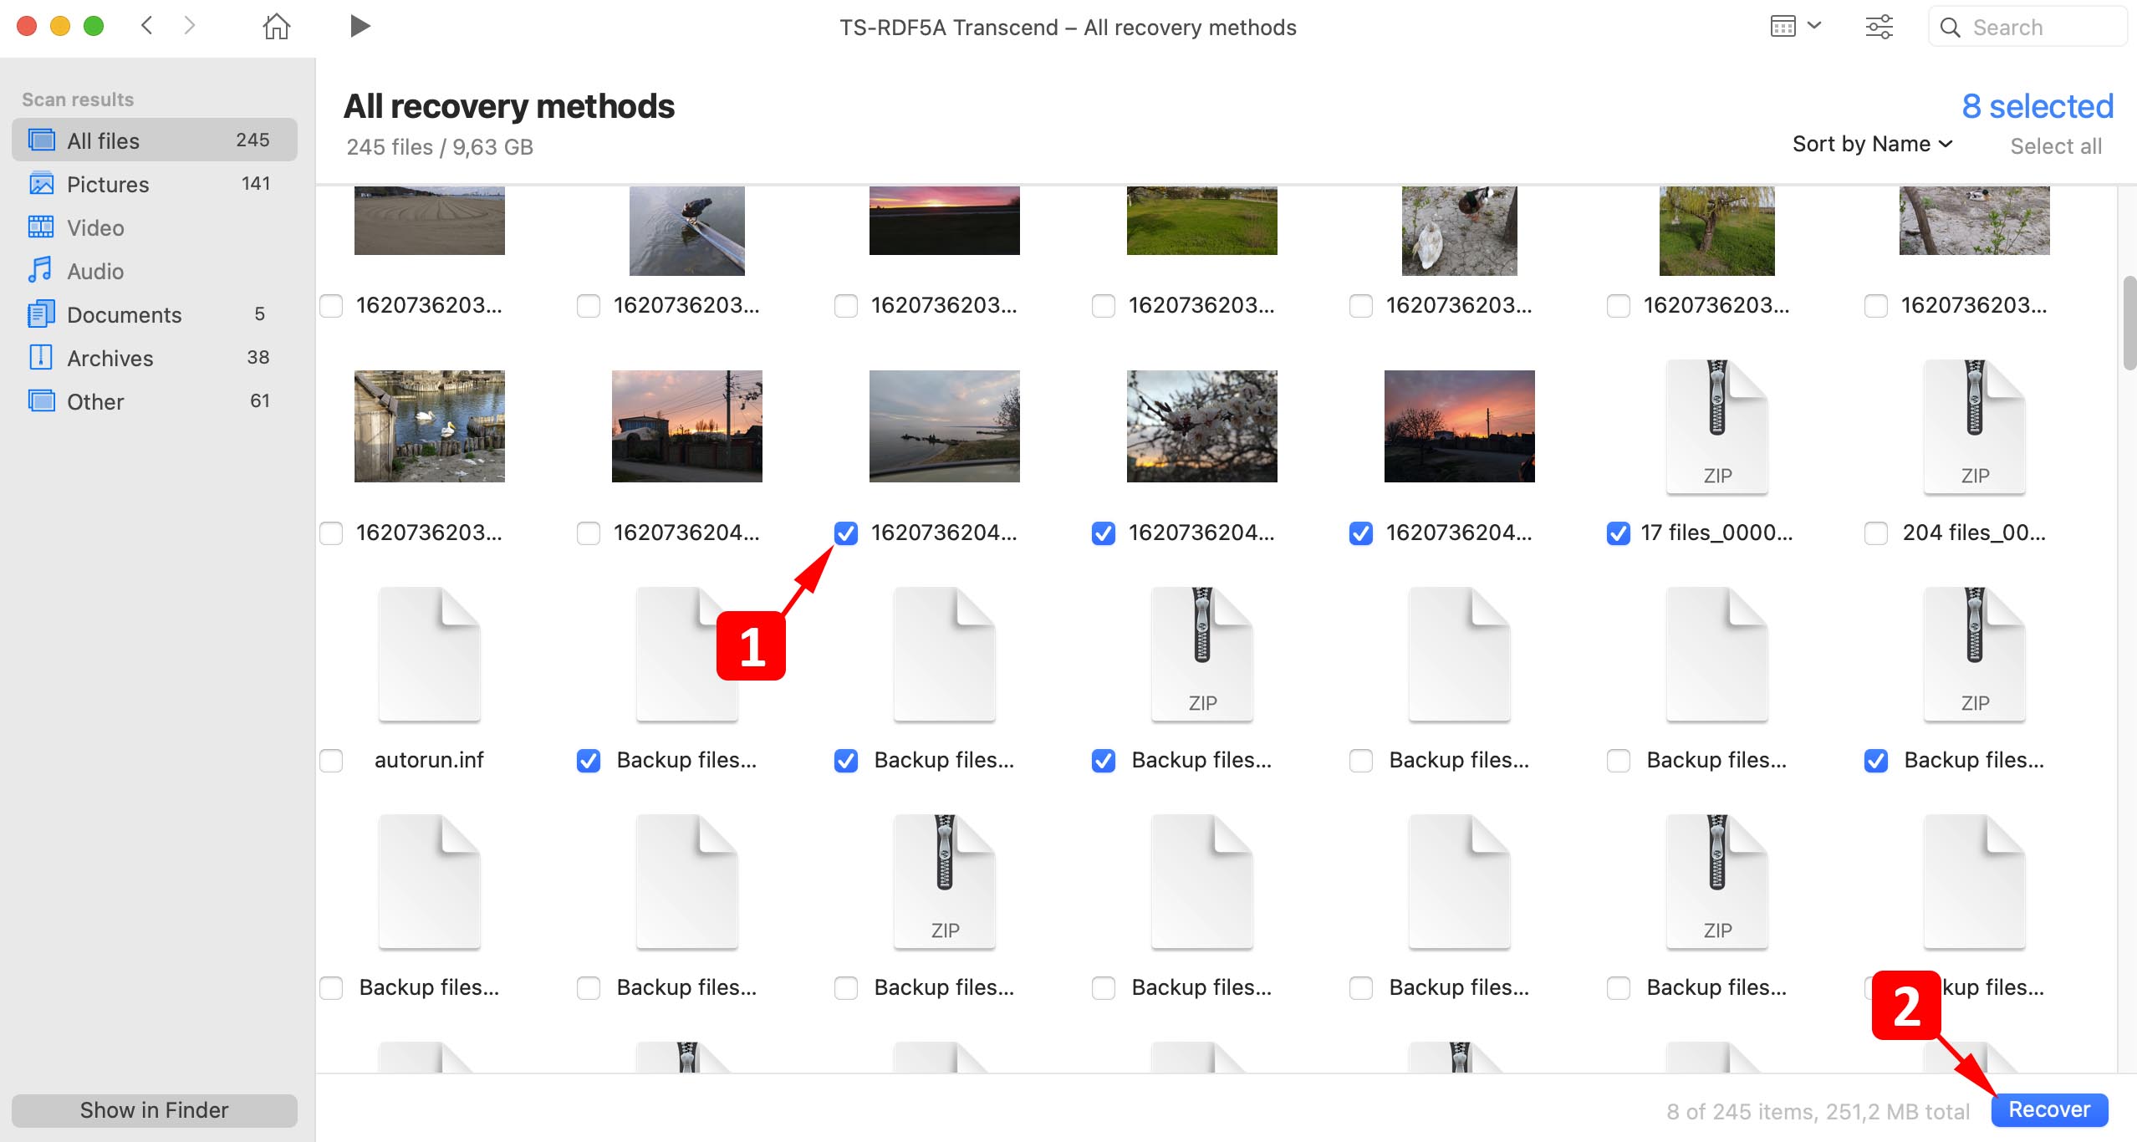Select the red sunset trees thumbnail
Screen dimensions: 2137x1142
point(1460,426)
